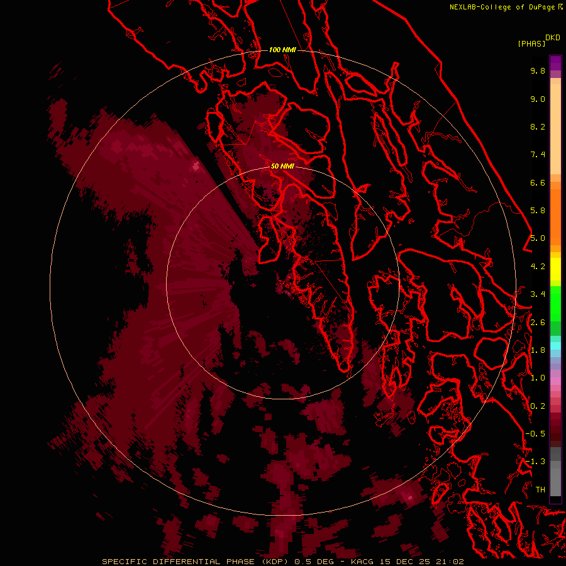This screenshot has width=566, height=566.
Task: Click the 9.8 color scale value
Action: click(538, 70)
